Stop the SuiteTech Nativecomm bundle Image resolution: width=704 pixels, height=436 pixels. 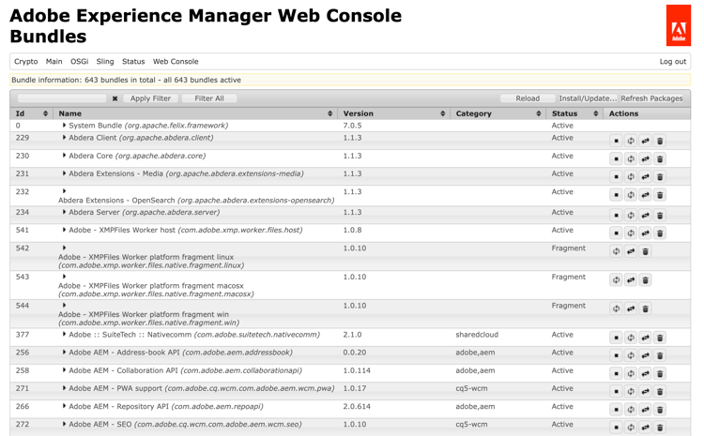click(616, 338)
